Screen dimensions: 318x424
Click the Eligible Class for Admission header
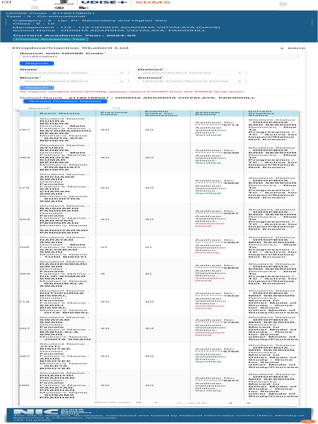tap(161, 113)
